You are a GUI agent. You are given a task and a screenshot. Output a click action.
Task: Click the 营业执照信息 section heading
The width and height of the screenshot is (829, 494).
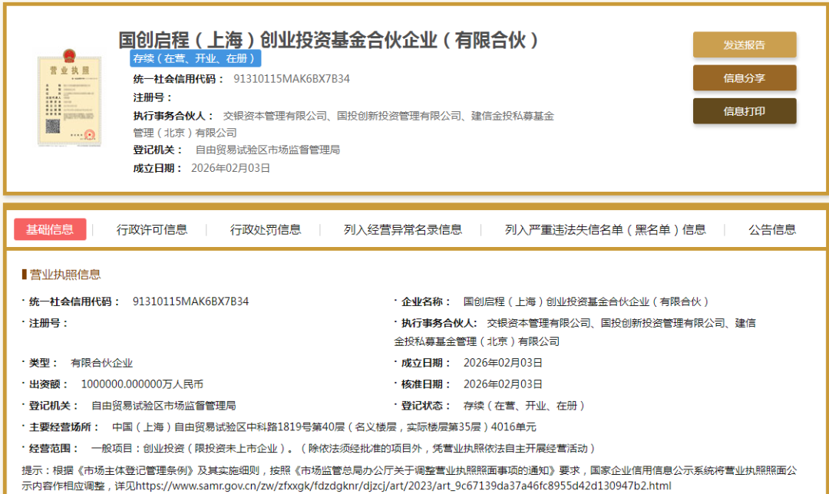(65, 274)
